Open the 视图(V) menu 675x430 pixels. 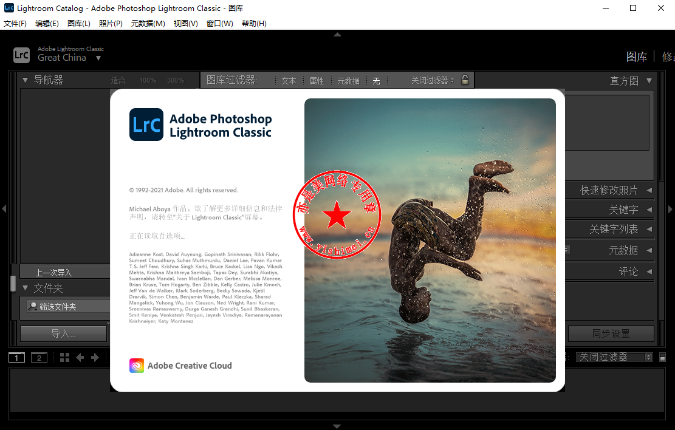coord(185,23)
